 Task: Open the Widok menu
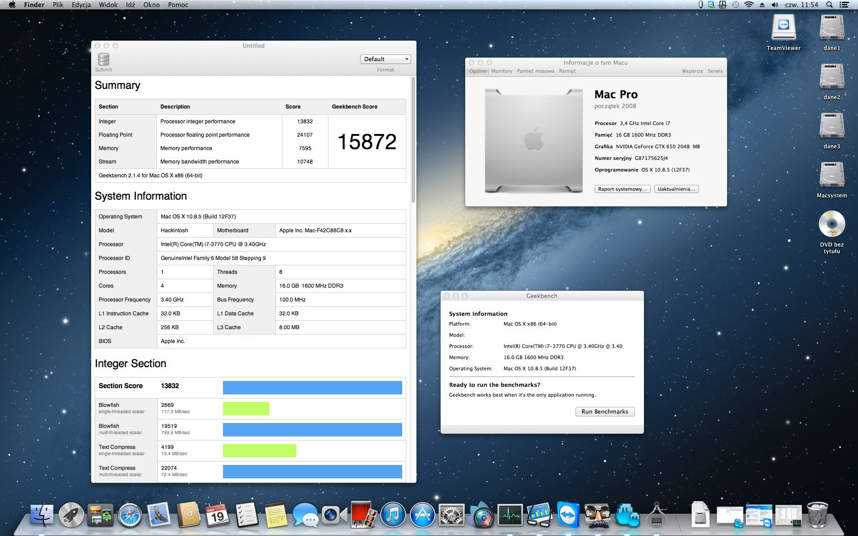pos(108,5)
